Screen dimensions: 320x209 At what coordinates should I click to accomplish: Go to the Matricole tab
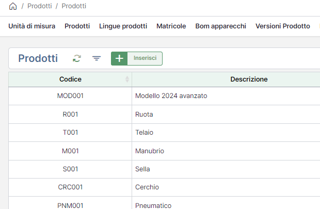171,26
